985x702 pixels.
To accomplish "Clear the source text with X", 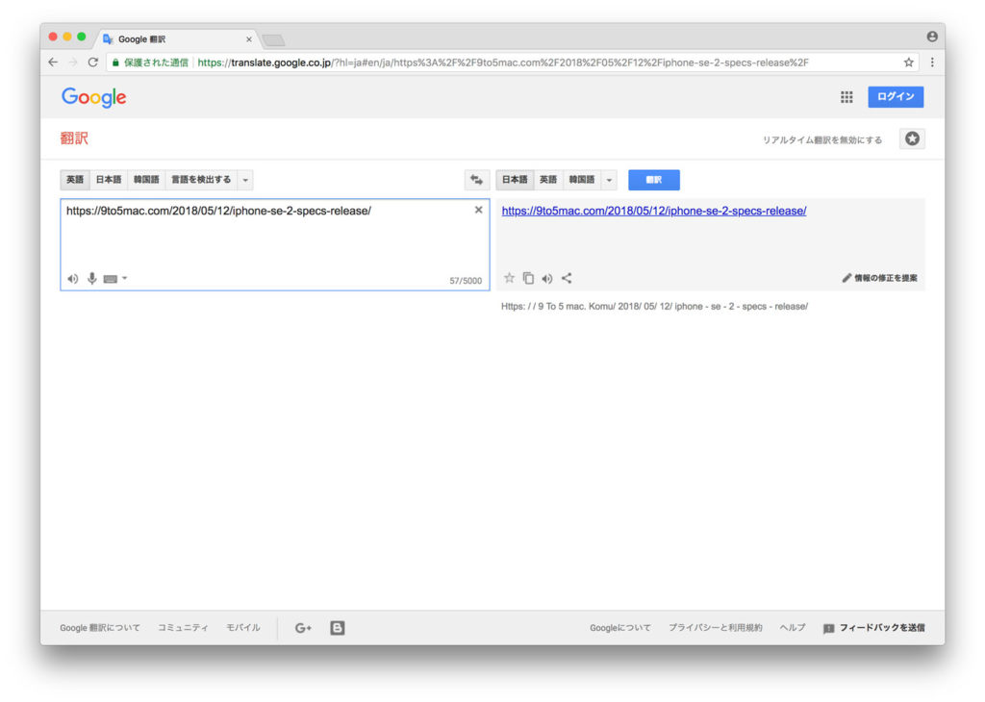I will pyautogui.click(x=479, y=210).
